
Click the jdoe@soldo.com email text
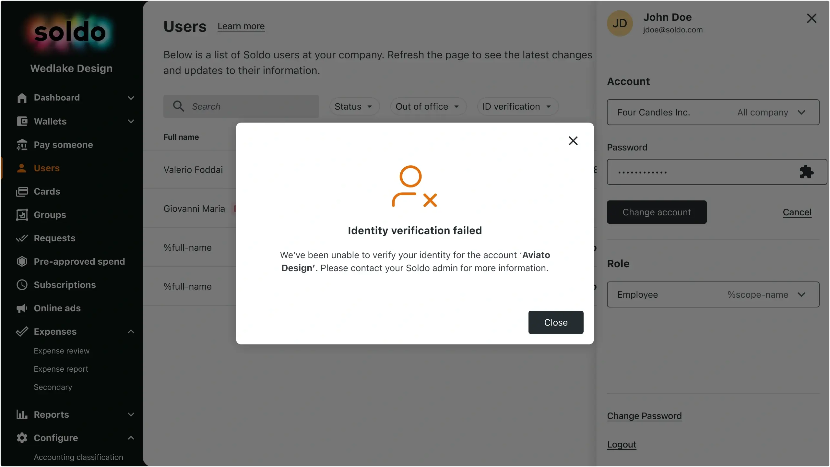673,30
